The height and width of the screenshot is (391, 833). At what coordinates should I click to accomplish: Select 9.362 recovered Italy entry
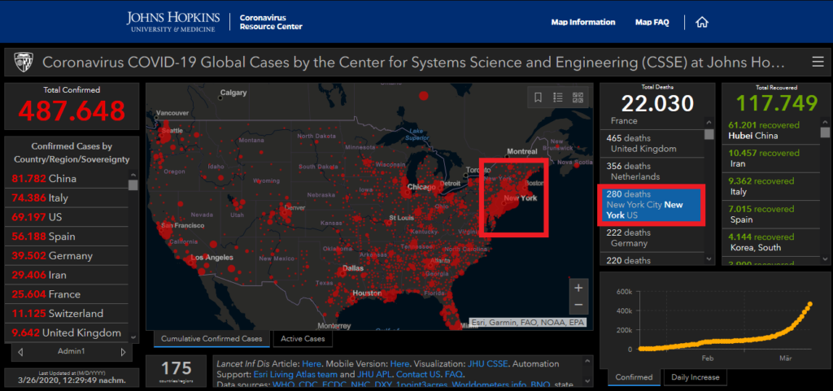[x=771, y=186]
